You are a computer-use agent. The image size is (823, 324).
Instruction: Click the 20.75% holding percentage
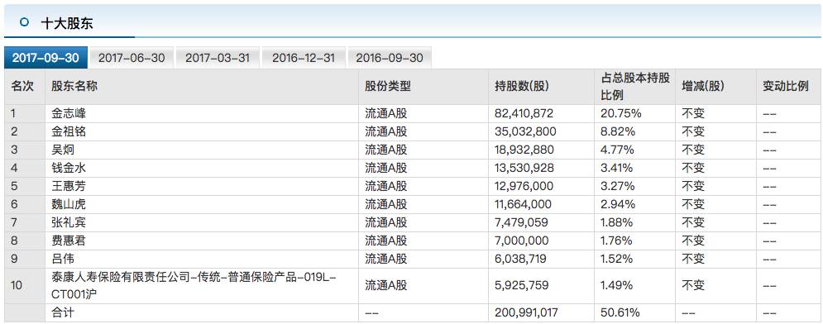coord(620,113)
